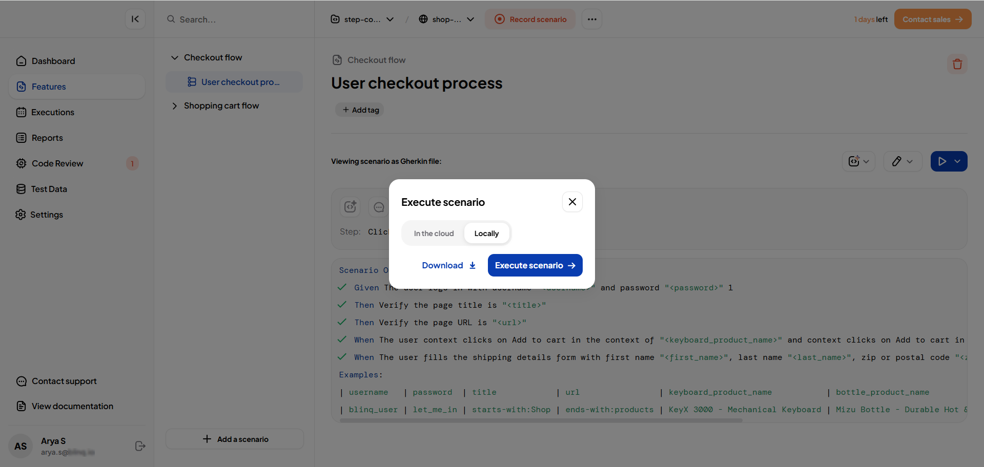Open the shop-... environment dropdown
This screenshot has height=467, width=984.
coord(446,19)
